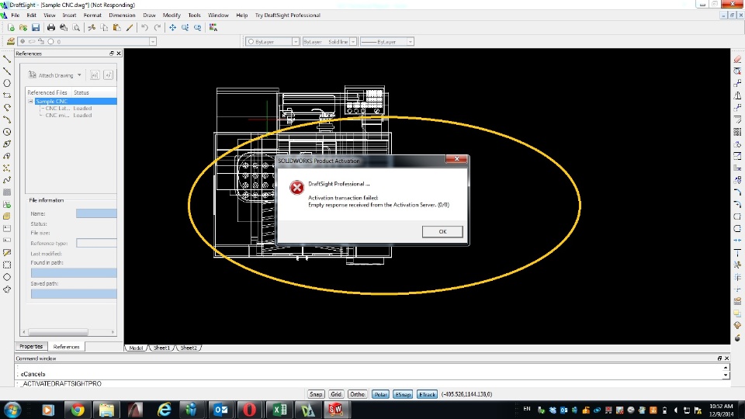Viewport: 745px width, 419px height.
Task: Click the red X error icon
Action: coord(297,187)
